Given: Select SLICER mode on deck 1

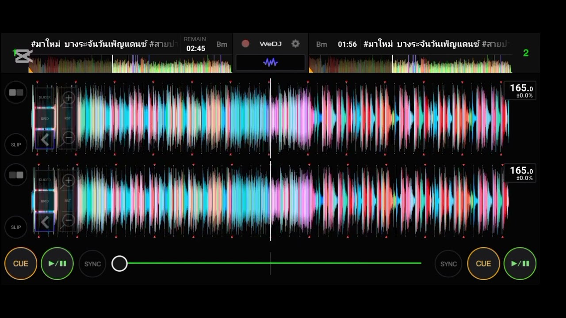Looking at the screenshot, I should pos(45,97).
